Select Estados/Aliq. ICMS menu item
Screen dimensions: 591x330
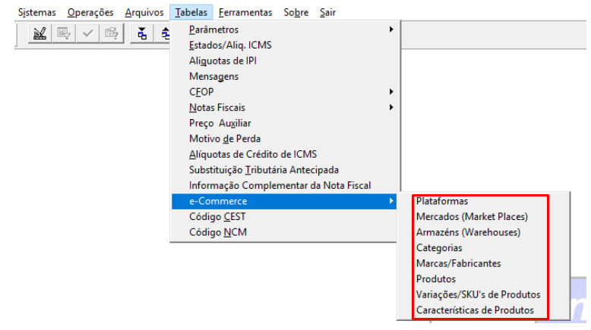(x=230, y=46)
